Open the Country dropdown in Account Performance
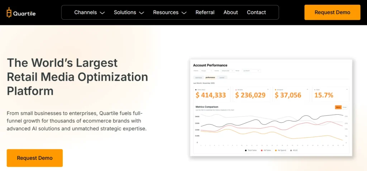This screenshot has height=171, width=367. click(227, 71)
